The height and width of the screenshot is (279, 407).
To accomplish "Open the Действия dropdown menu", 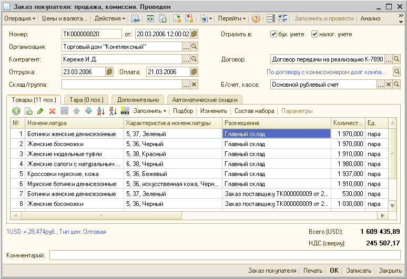I will click(x=110, y=18).
